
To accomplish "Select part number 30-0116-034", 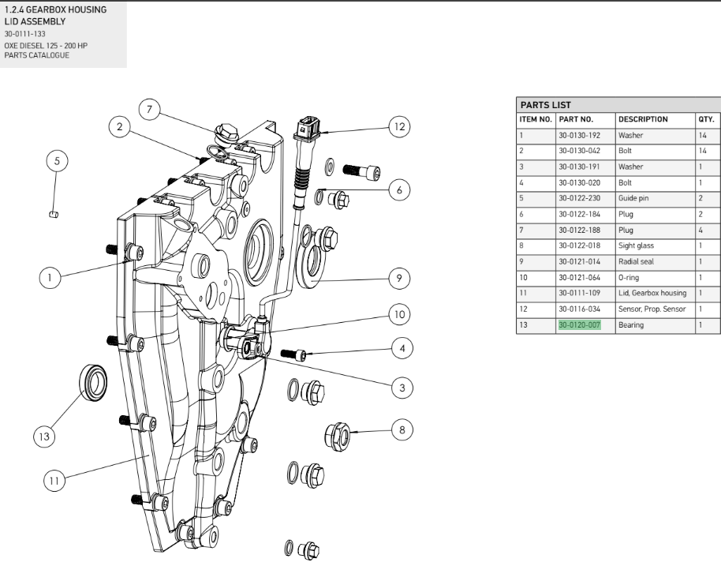I will [x=579, y=309].
